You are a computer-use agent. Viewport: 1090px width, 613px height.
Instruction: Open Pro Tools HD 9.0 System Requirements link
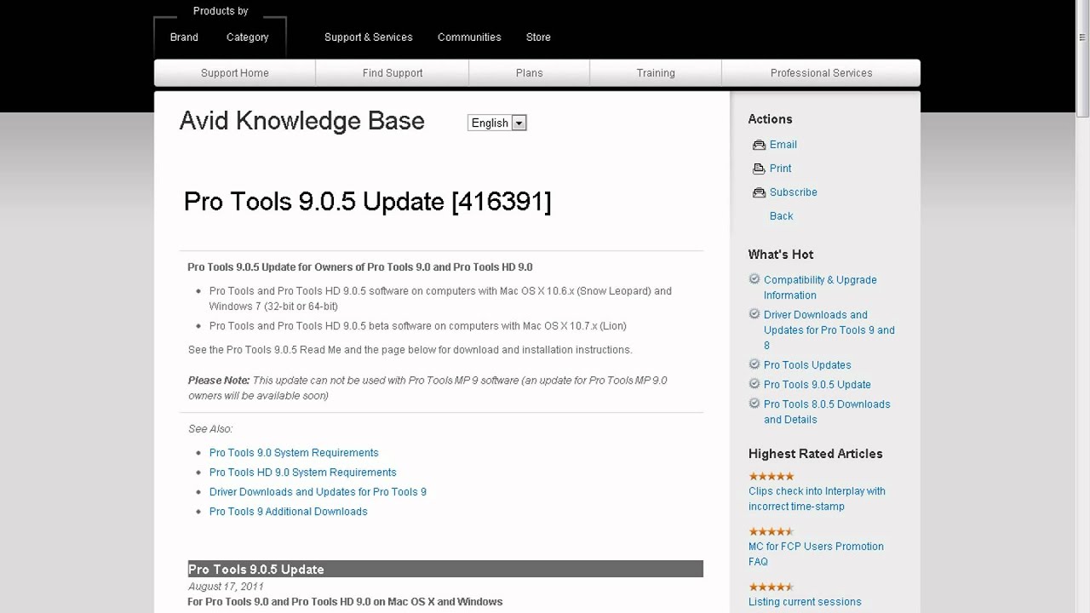[x=303, y=473]
